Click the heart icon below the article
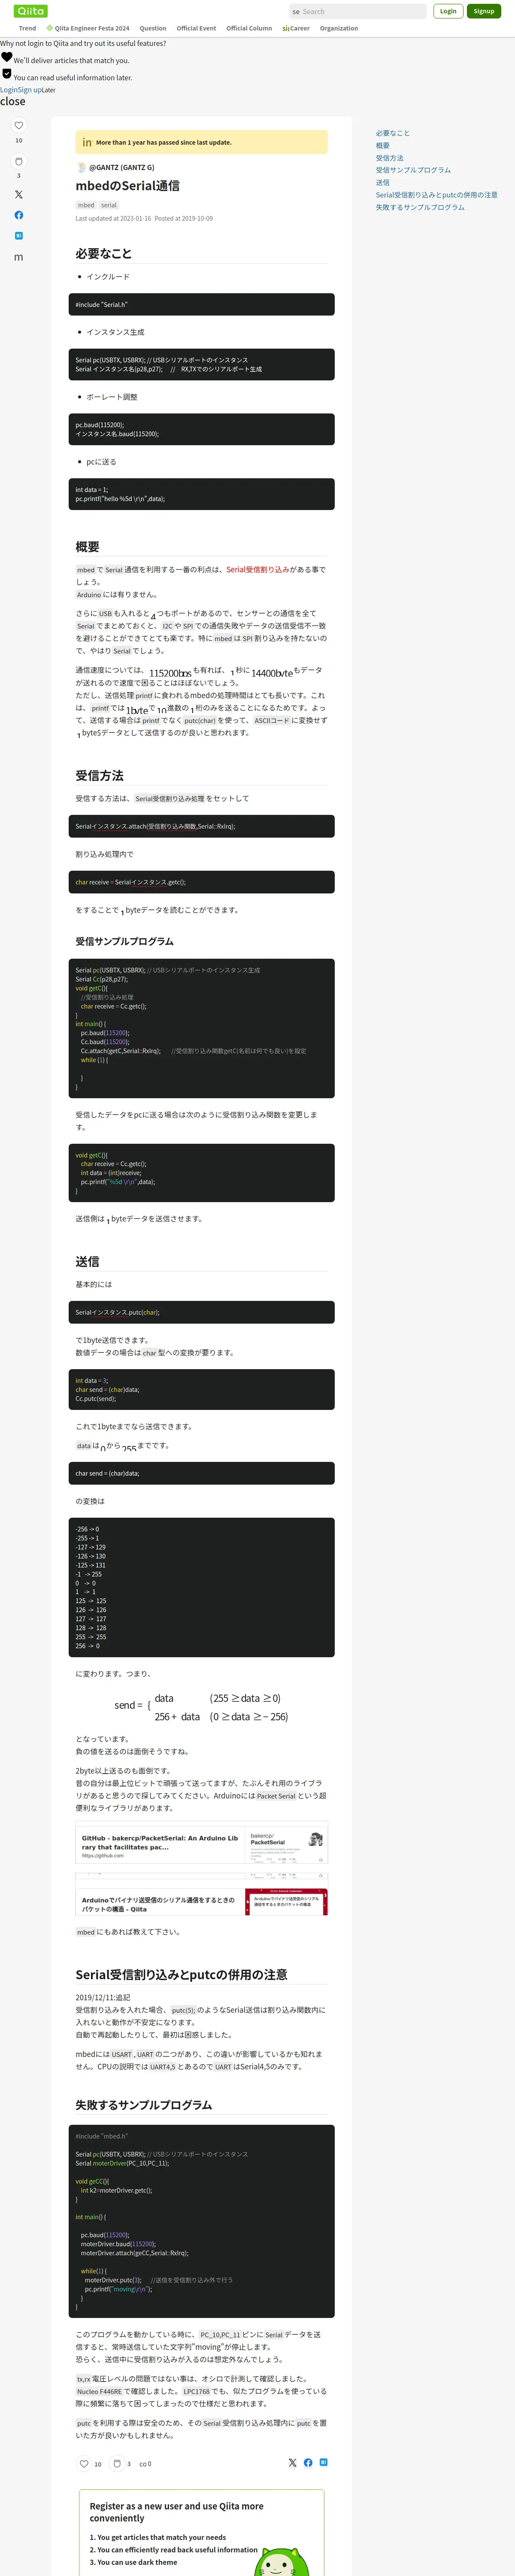The height and width of the screenshot is (2576, 515). point(84,2463)
